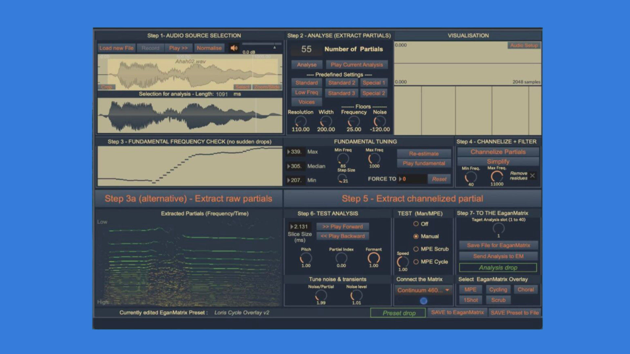The height and width of the screenshot is (354, 630).
Task: Click the Noise floor knob showing -120.00
Action: point(379,121)
